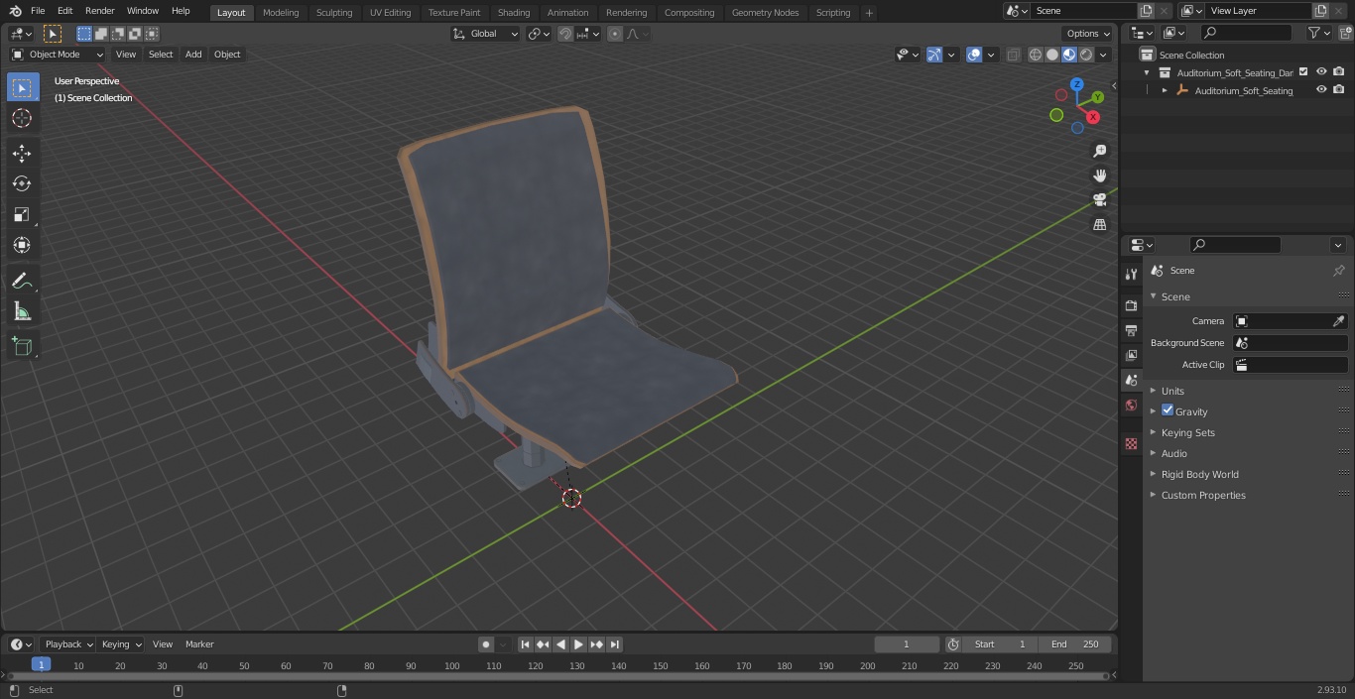1355x699 pixels.
Task: Click the viewport zoom magnifier icon
Action: (x=1099, y=151)
